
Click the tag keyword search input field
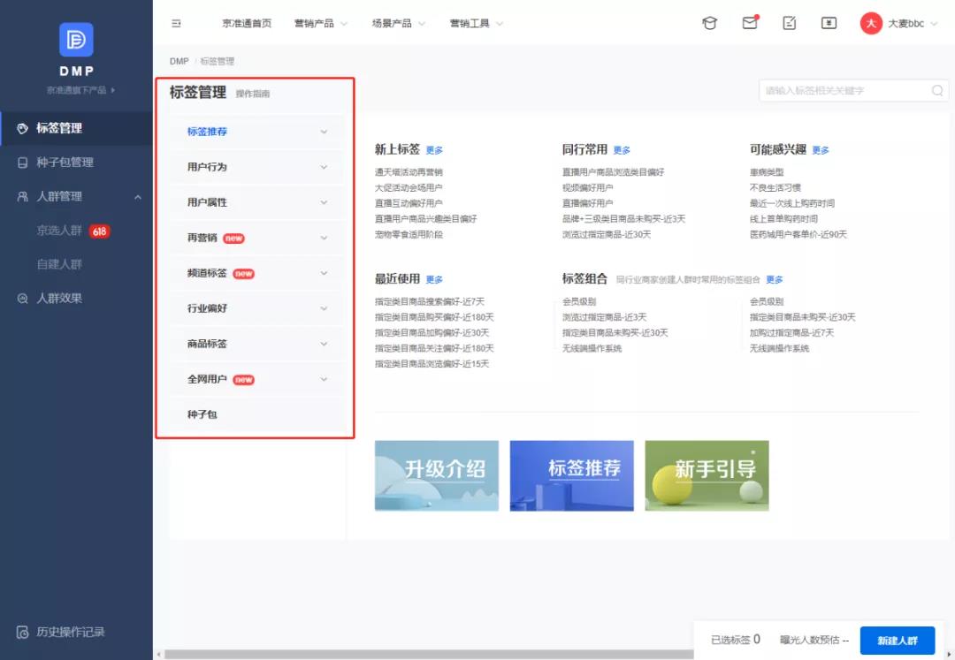pyautogui.click(x=844, y=90)
